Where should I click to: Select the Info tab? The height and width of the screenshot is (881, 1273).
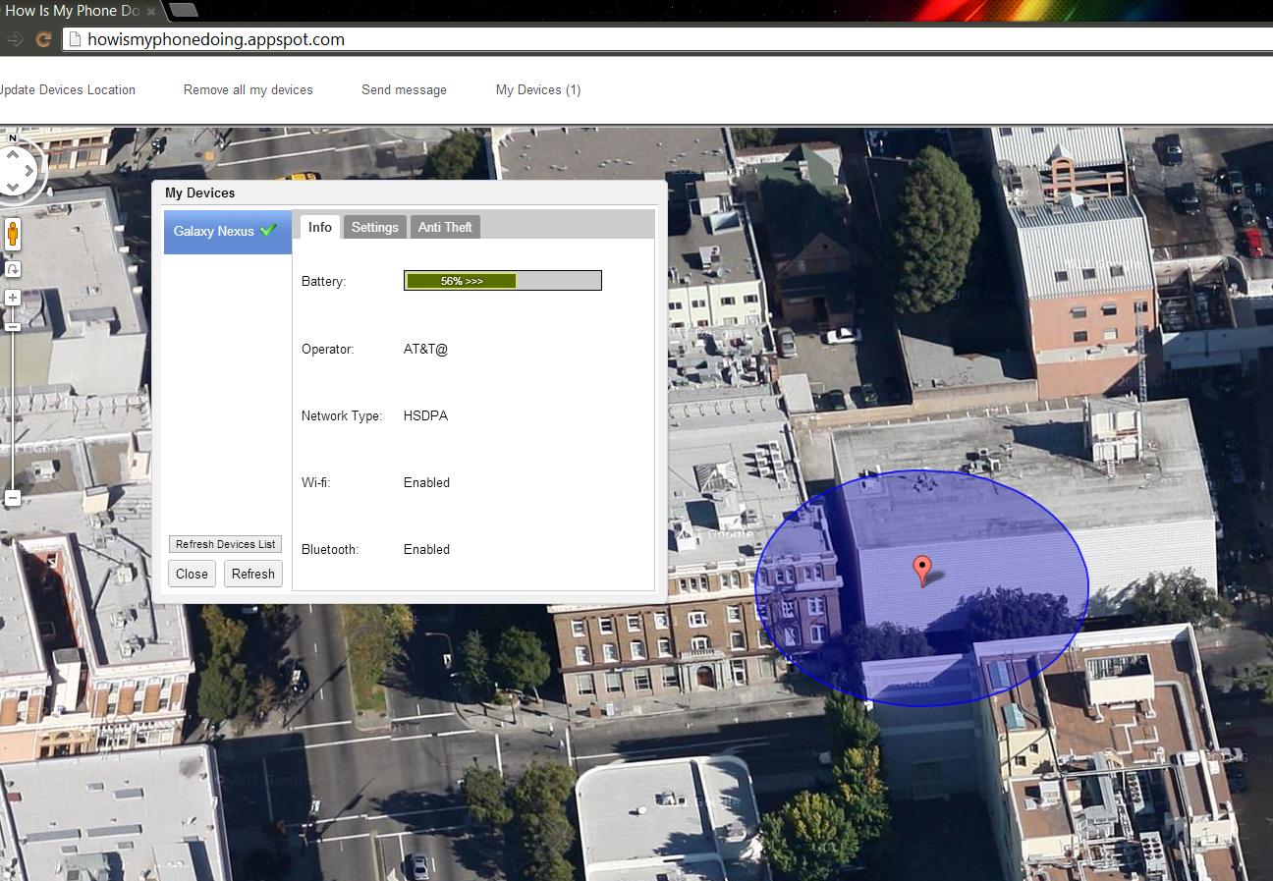pyautogui.click(x=320, y=227)
